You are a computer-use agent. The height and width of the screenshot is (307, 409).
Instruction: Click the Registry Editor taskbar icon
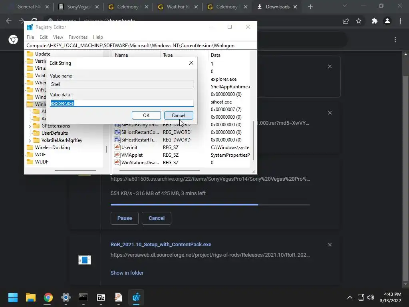[136, 297]
